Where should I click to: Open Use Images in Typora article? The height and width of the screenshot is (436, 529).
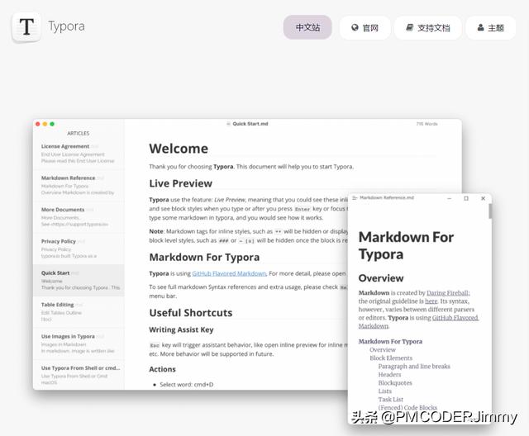[79, 344]
